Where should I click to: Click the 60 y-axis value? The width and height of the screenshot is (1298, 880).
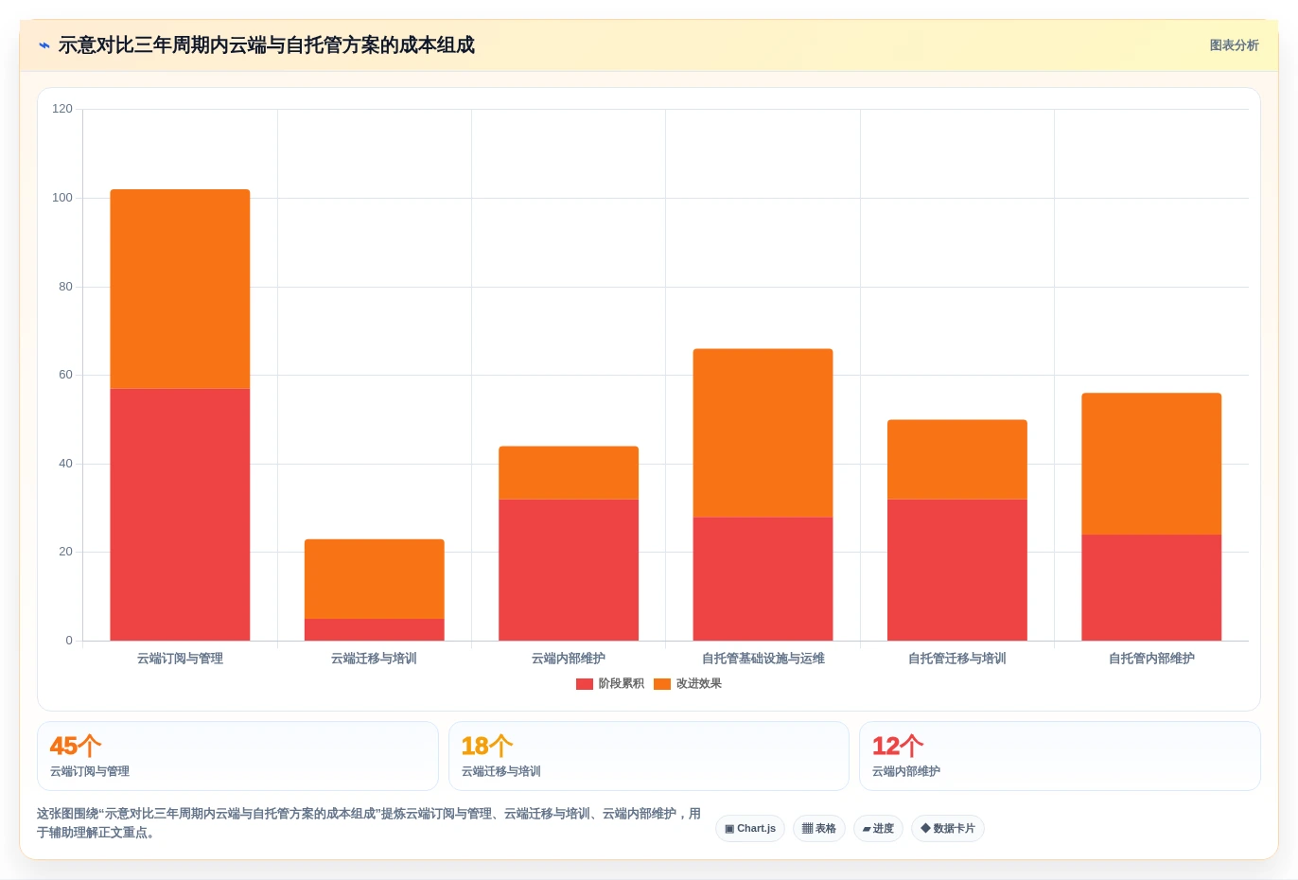pyautogui.click(x=65, y=375)
